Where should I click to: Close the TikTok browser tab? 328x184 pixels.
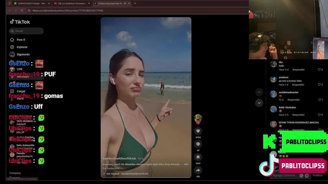(x=129, y=3)
